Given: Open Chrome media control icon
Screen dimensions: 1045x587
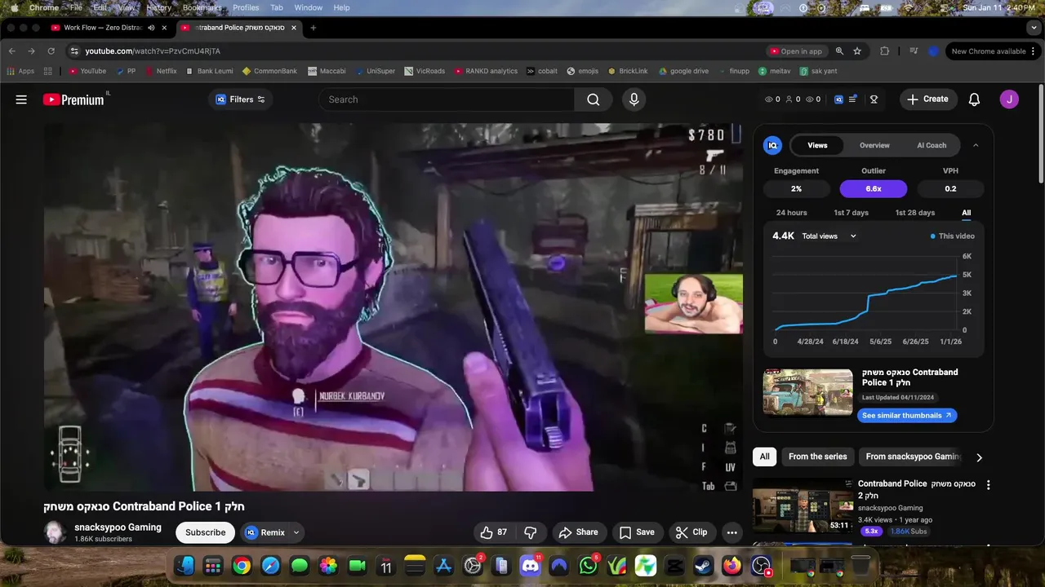Looking at the screenshot, I should pyautogui.click(x=914, y=51).
